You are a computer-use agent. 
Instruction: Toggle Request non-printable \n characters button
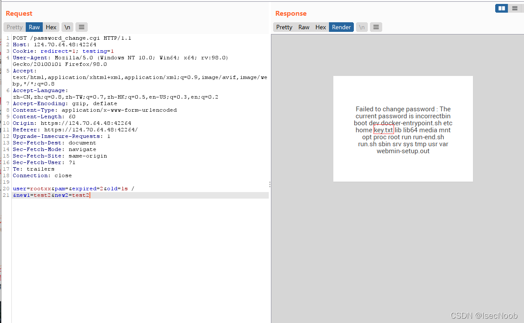pyautogui.click(x=67, y=27)
